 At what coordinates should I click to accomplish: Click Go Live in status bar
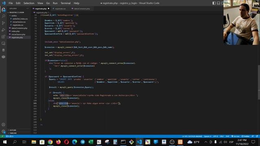[235, 136]
